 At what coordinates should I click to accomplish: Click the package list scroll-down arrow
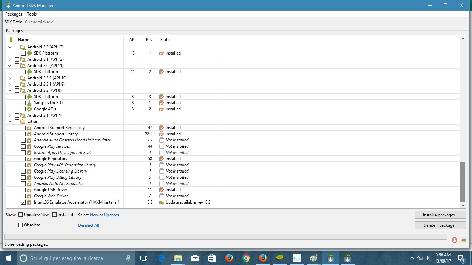(x=463, y=205)
